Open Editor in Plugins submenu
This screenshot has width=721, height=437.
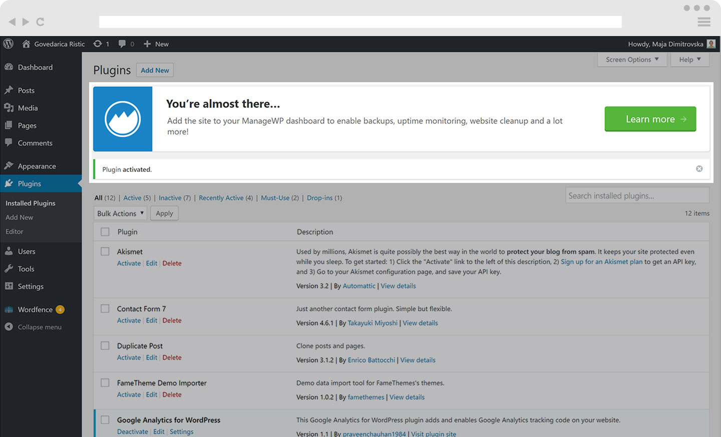click(15, 231)
